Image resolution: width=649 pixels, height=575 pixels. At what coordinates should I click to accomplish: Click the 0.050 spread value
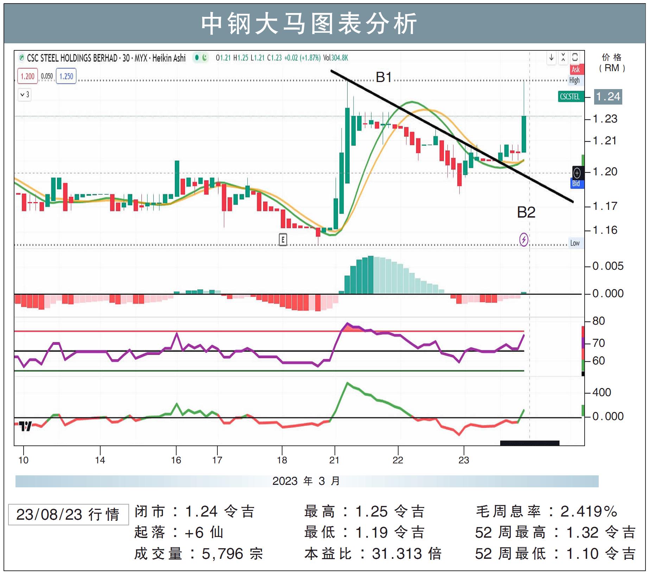pyautogui.click(x=47, y=76)
